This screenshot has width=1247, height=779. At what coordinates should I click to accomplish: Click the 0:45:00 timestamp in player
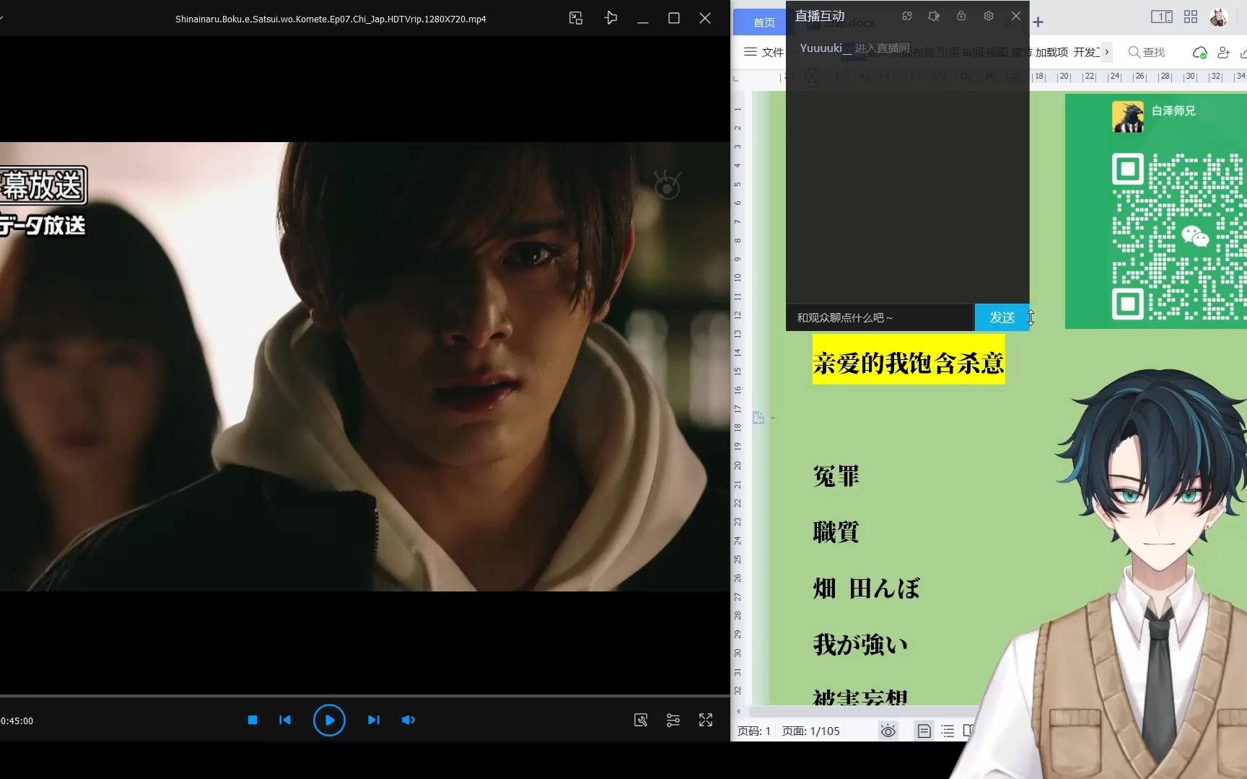click(17, 721)
